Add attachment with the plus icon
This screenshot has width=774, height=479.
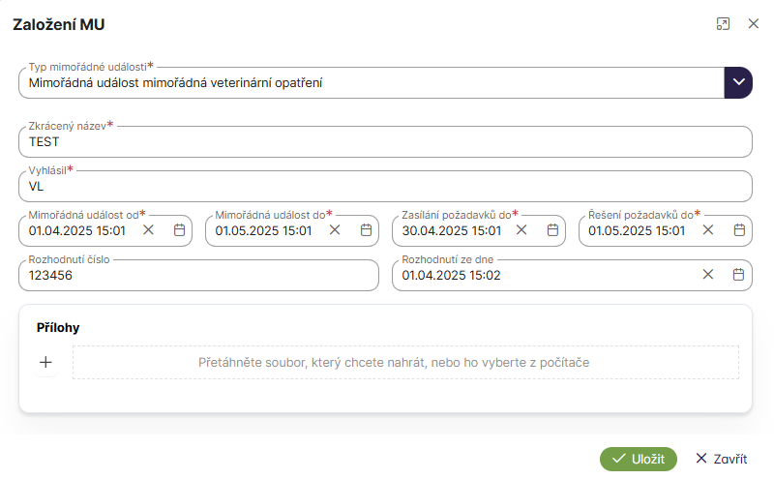(x=45, y=363)
